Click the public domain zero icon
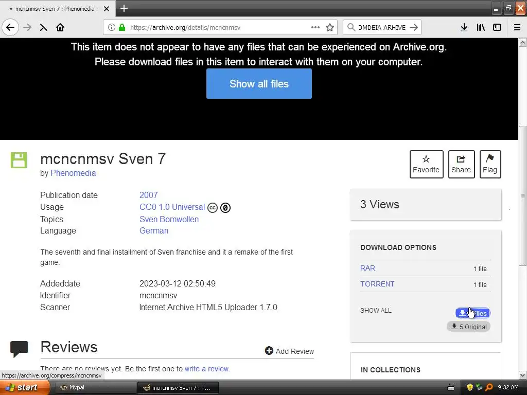This screenshot has height=395, width=527. tap(225, 208)
